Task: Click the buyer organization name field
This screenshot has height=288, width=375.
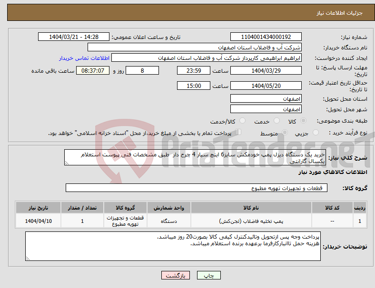Action: 195,47
